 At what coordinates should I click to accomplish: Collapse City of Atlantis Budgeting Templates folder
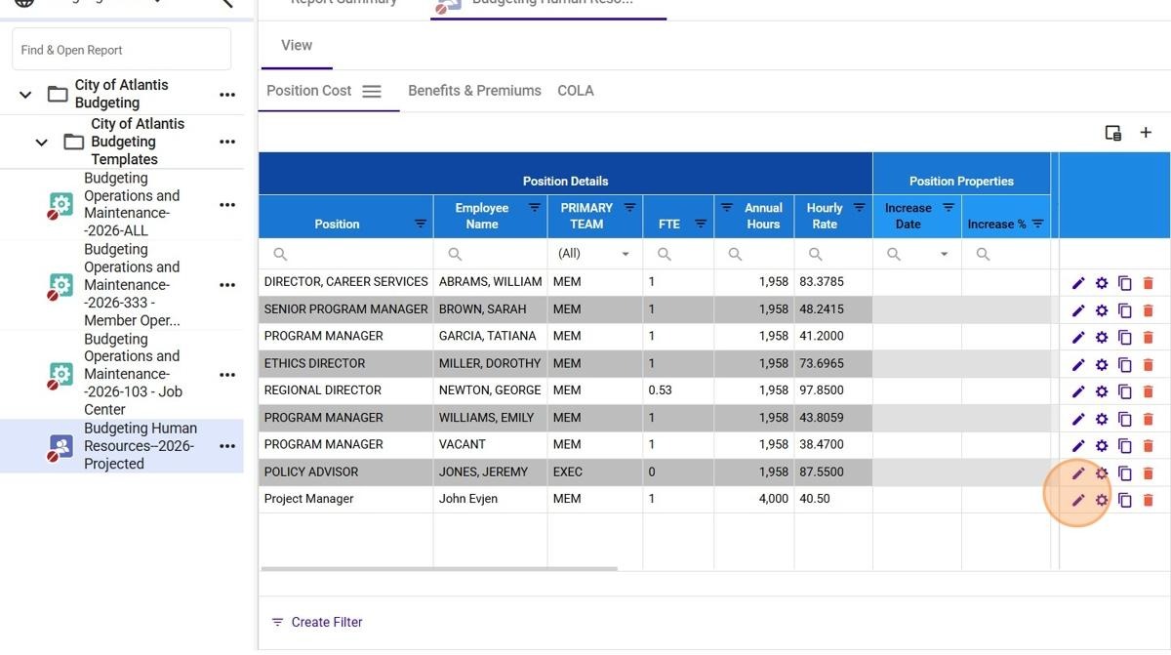pyautogui.click(x=41, y=142)
